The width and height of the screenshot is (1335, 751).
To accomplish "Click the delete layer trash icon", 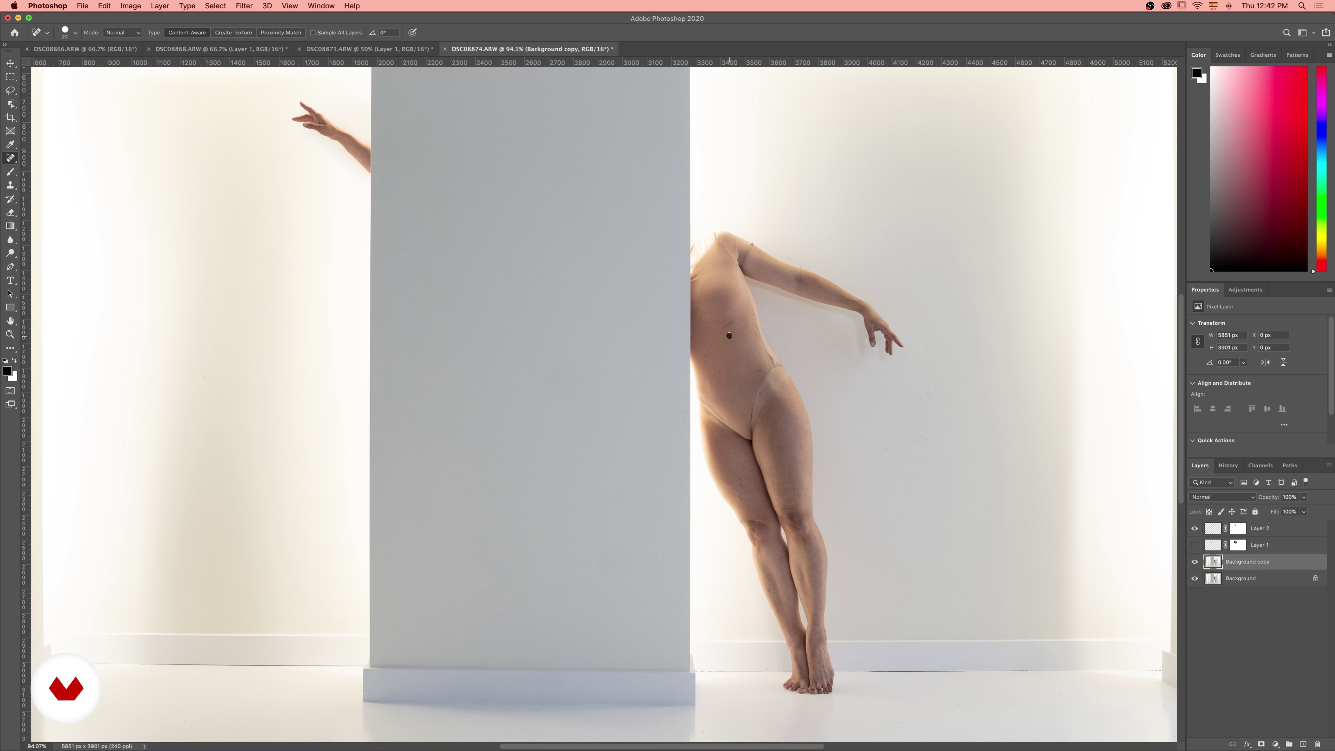I will (x=1317, y=744).
